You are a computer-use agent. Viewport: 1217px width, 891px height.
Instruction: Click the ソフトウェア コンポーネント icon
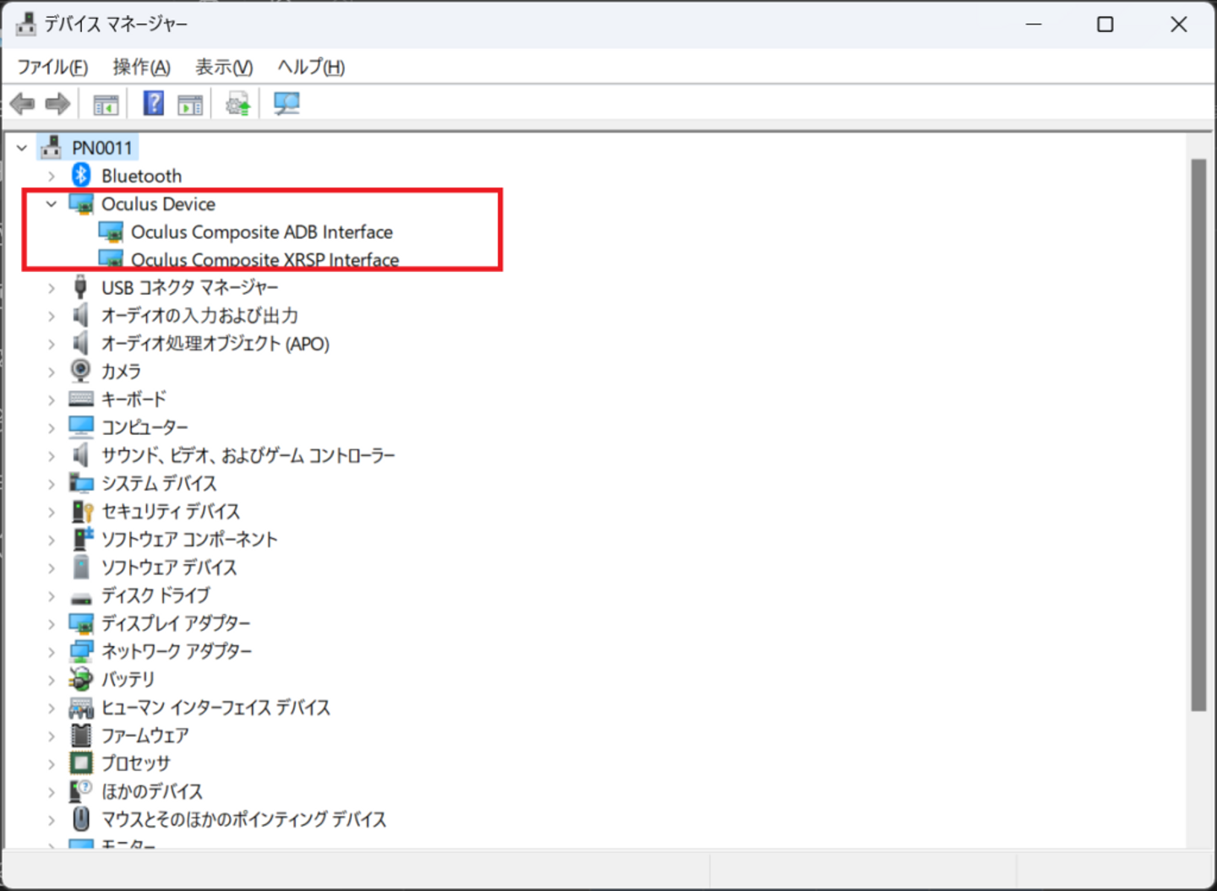point(82,539)
